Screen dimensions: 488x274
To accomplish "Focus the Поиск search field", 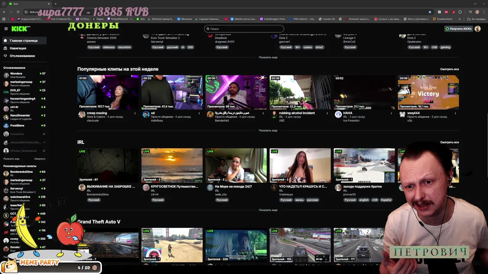I will click(x=244, y=29).
